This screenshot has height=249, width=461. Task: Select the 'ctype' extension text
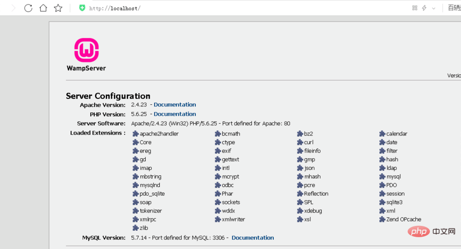pyautogui.click(x=228, y=143)
